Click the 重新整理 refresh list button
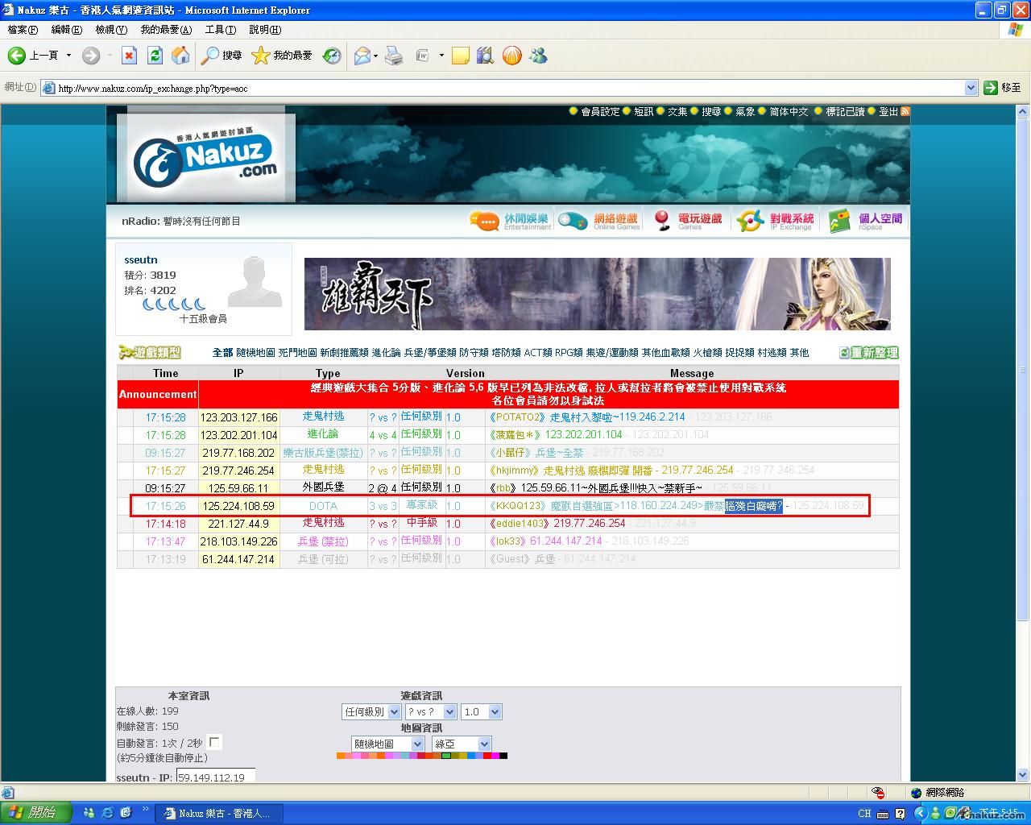The image size is (1031, 825). pyautogui.click(x=869, y=353)
